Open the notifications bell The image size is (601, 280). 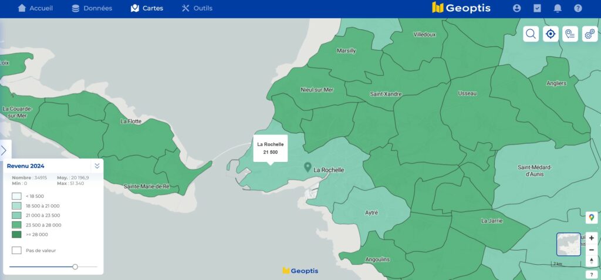558,8
